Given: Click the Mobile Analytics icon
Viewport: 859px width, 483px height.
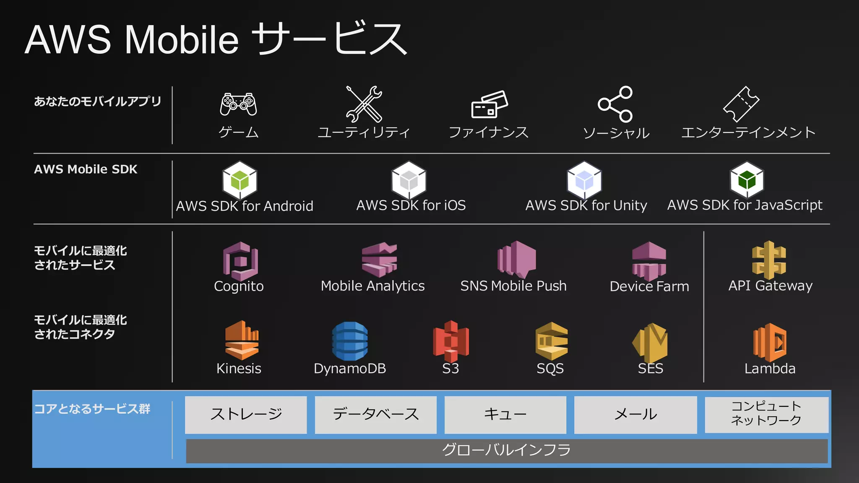Looking at the screenshot, I should point(380,260).
